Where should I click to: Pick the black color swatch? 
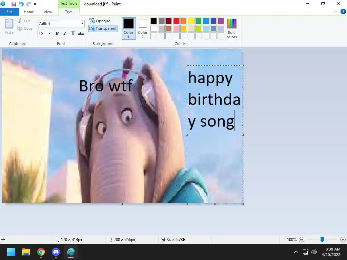[154, 21]
